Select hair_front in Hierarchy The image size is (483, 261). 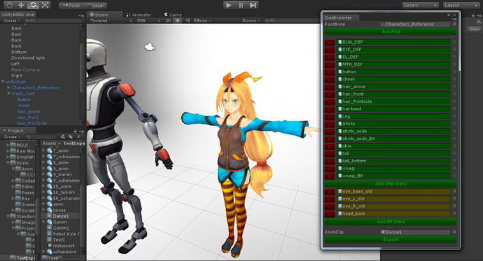point(28,117)
